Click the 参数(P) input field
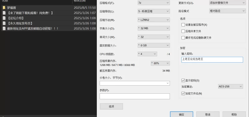The width and height of the screenshot is (249, 117). 135,96
